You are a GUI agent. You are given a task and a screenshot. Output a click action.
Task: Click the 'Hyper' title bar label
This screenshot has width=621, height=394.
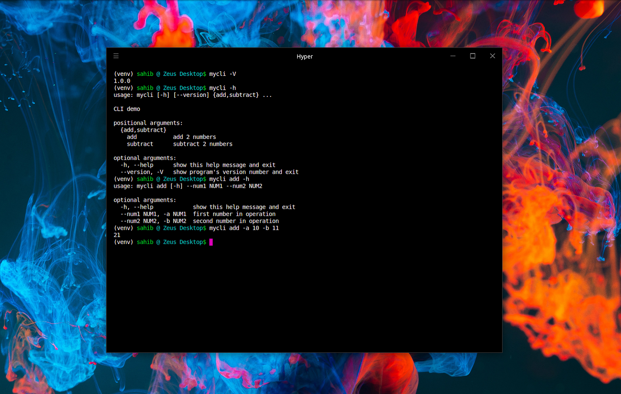[x=305, y=56]
